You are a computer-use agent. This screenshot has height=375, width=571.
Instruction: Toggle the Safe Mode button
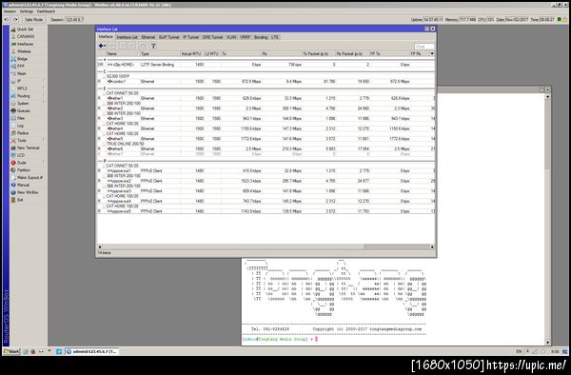point(33,20)
